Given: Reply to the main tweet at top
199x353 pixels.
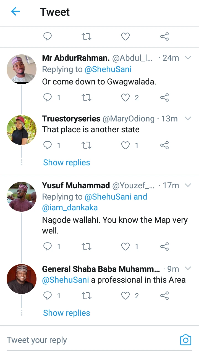Looking at the screenshot, I should [x=48, y=36].
